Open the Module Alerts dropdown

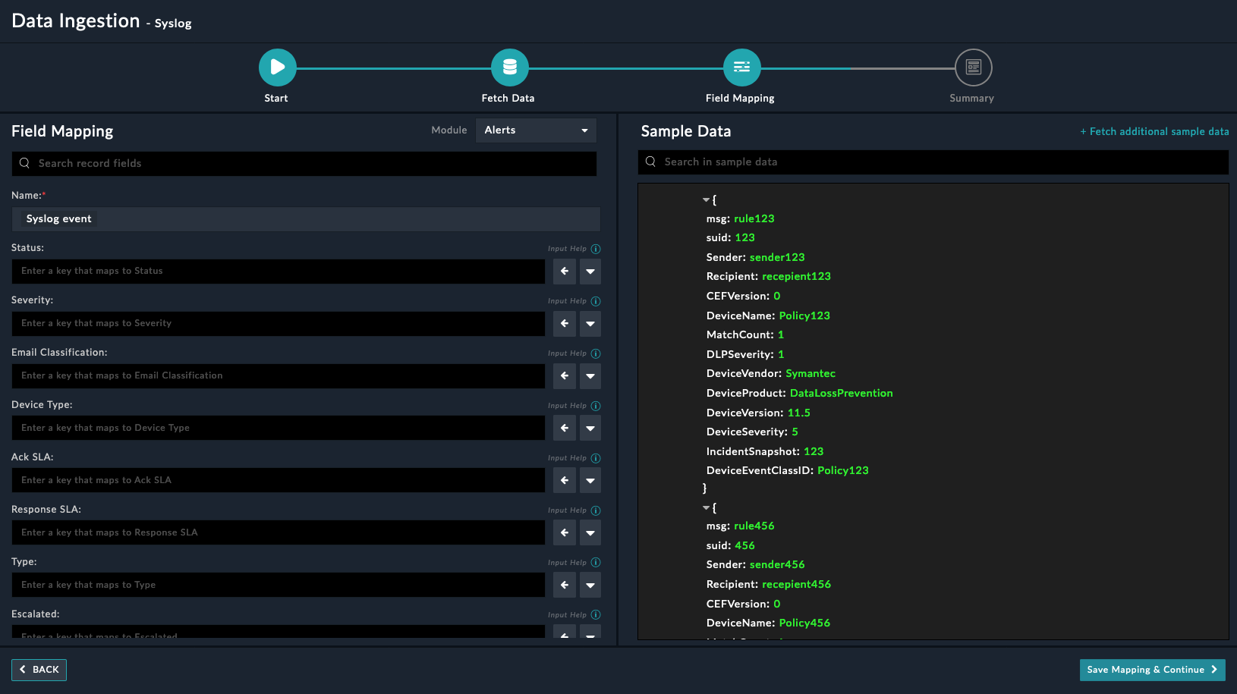pyautogui.click(x=536, y=130)
